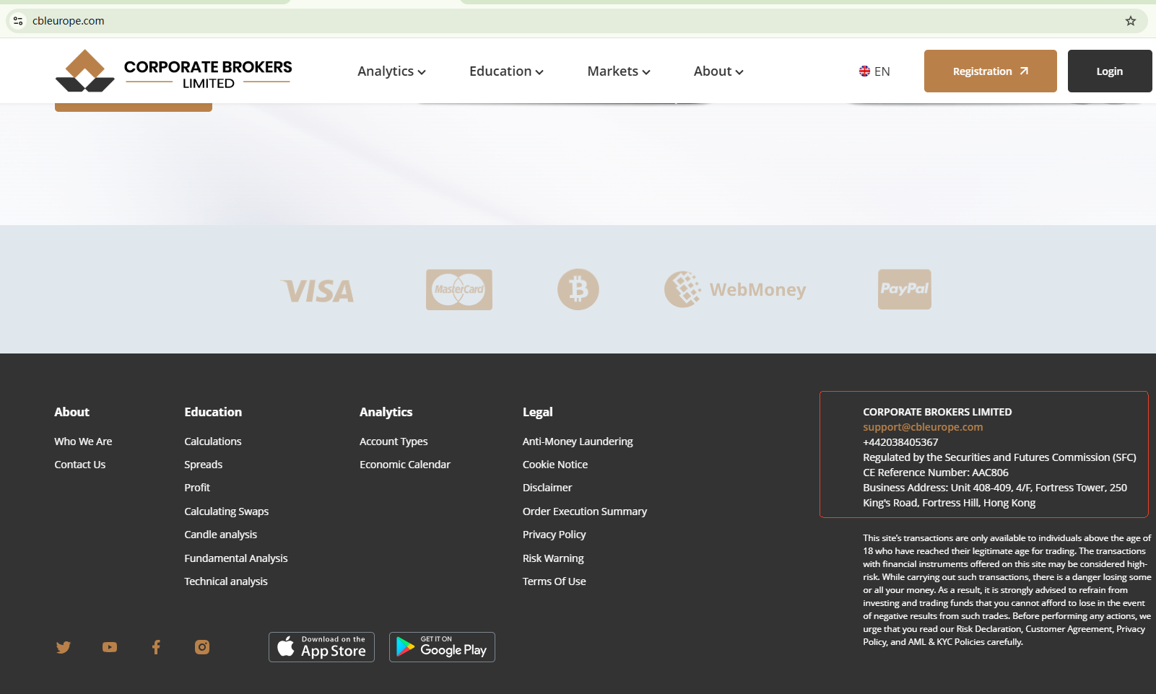Image resolution: width=1156 pixels, height=694 pixels.
Task: Click the footer About heading
Action: [72, 412]
